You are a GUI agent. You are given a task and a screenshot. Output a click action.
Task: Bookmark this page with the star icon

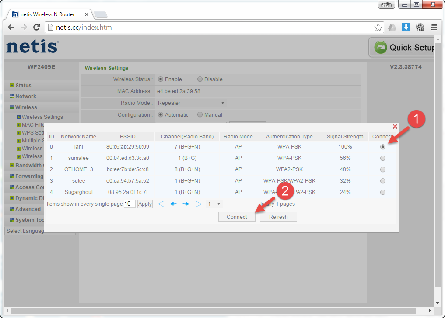coord(378,28)
